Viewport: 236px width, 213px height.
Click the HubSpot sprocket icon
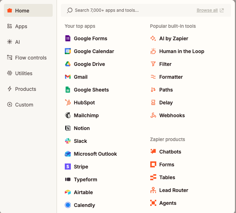pyautogui.click(x=68, y=103)
